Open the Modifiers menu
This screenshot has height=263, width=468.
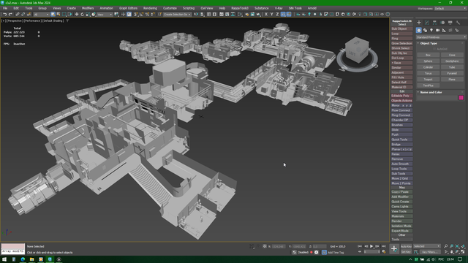click(88, 8)
